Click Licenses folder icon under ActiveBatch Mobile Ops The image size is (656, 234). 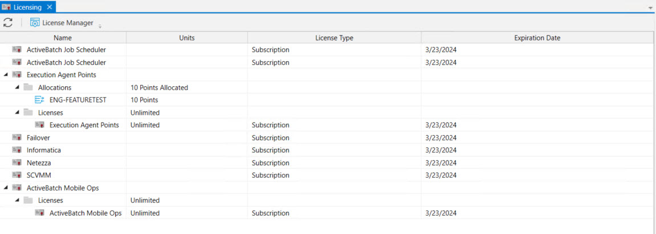point(28,200)
